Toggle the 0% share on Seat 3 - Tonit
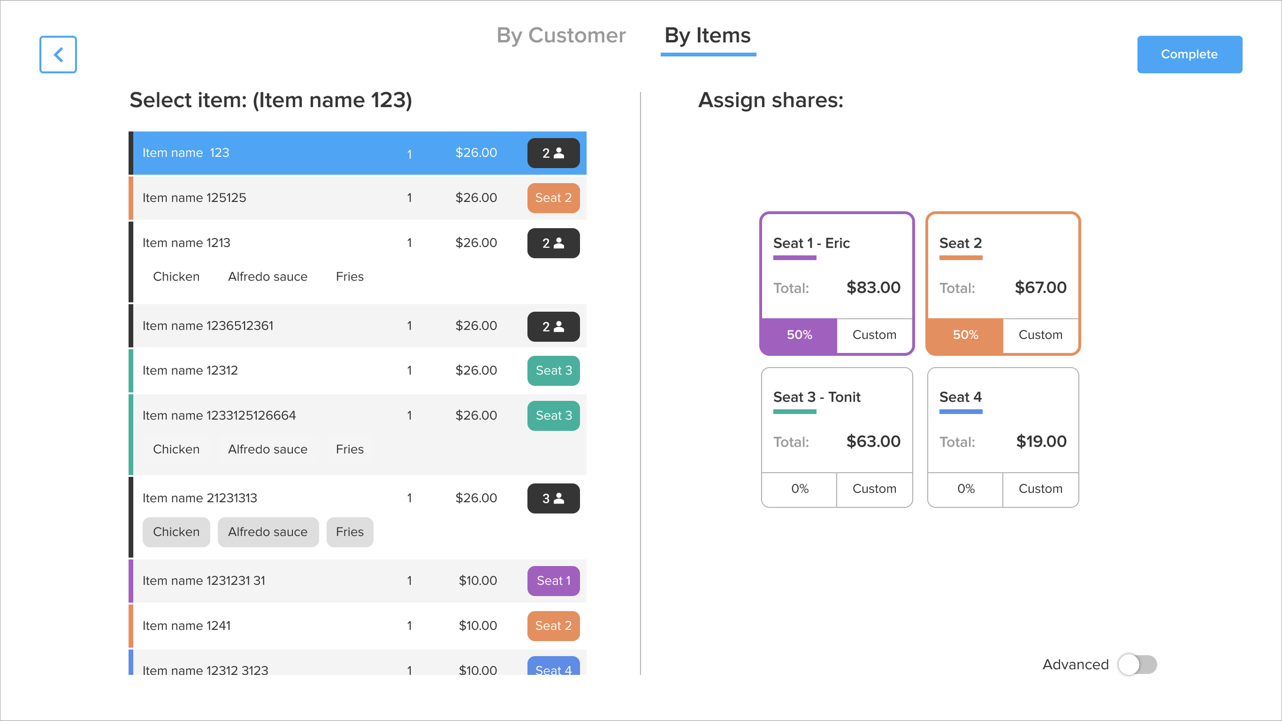The width and height of the screenshot is (1282, 721). (x=798, y=489)
